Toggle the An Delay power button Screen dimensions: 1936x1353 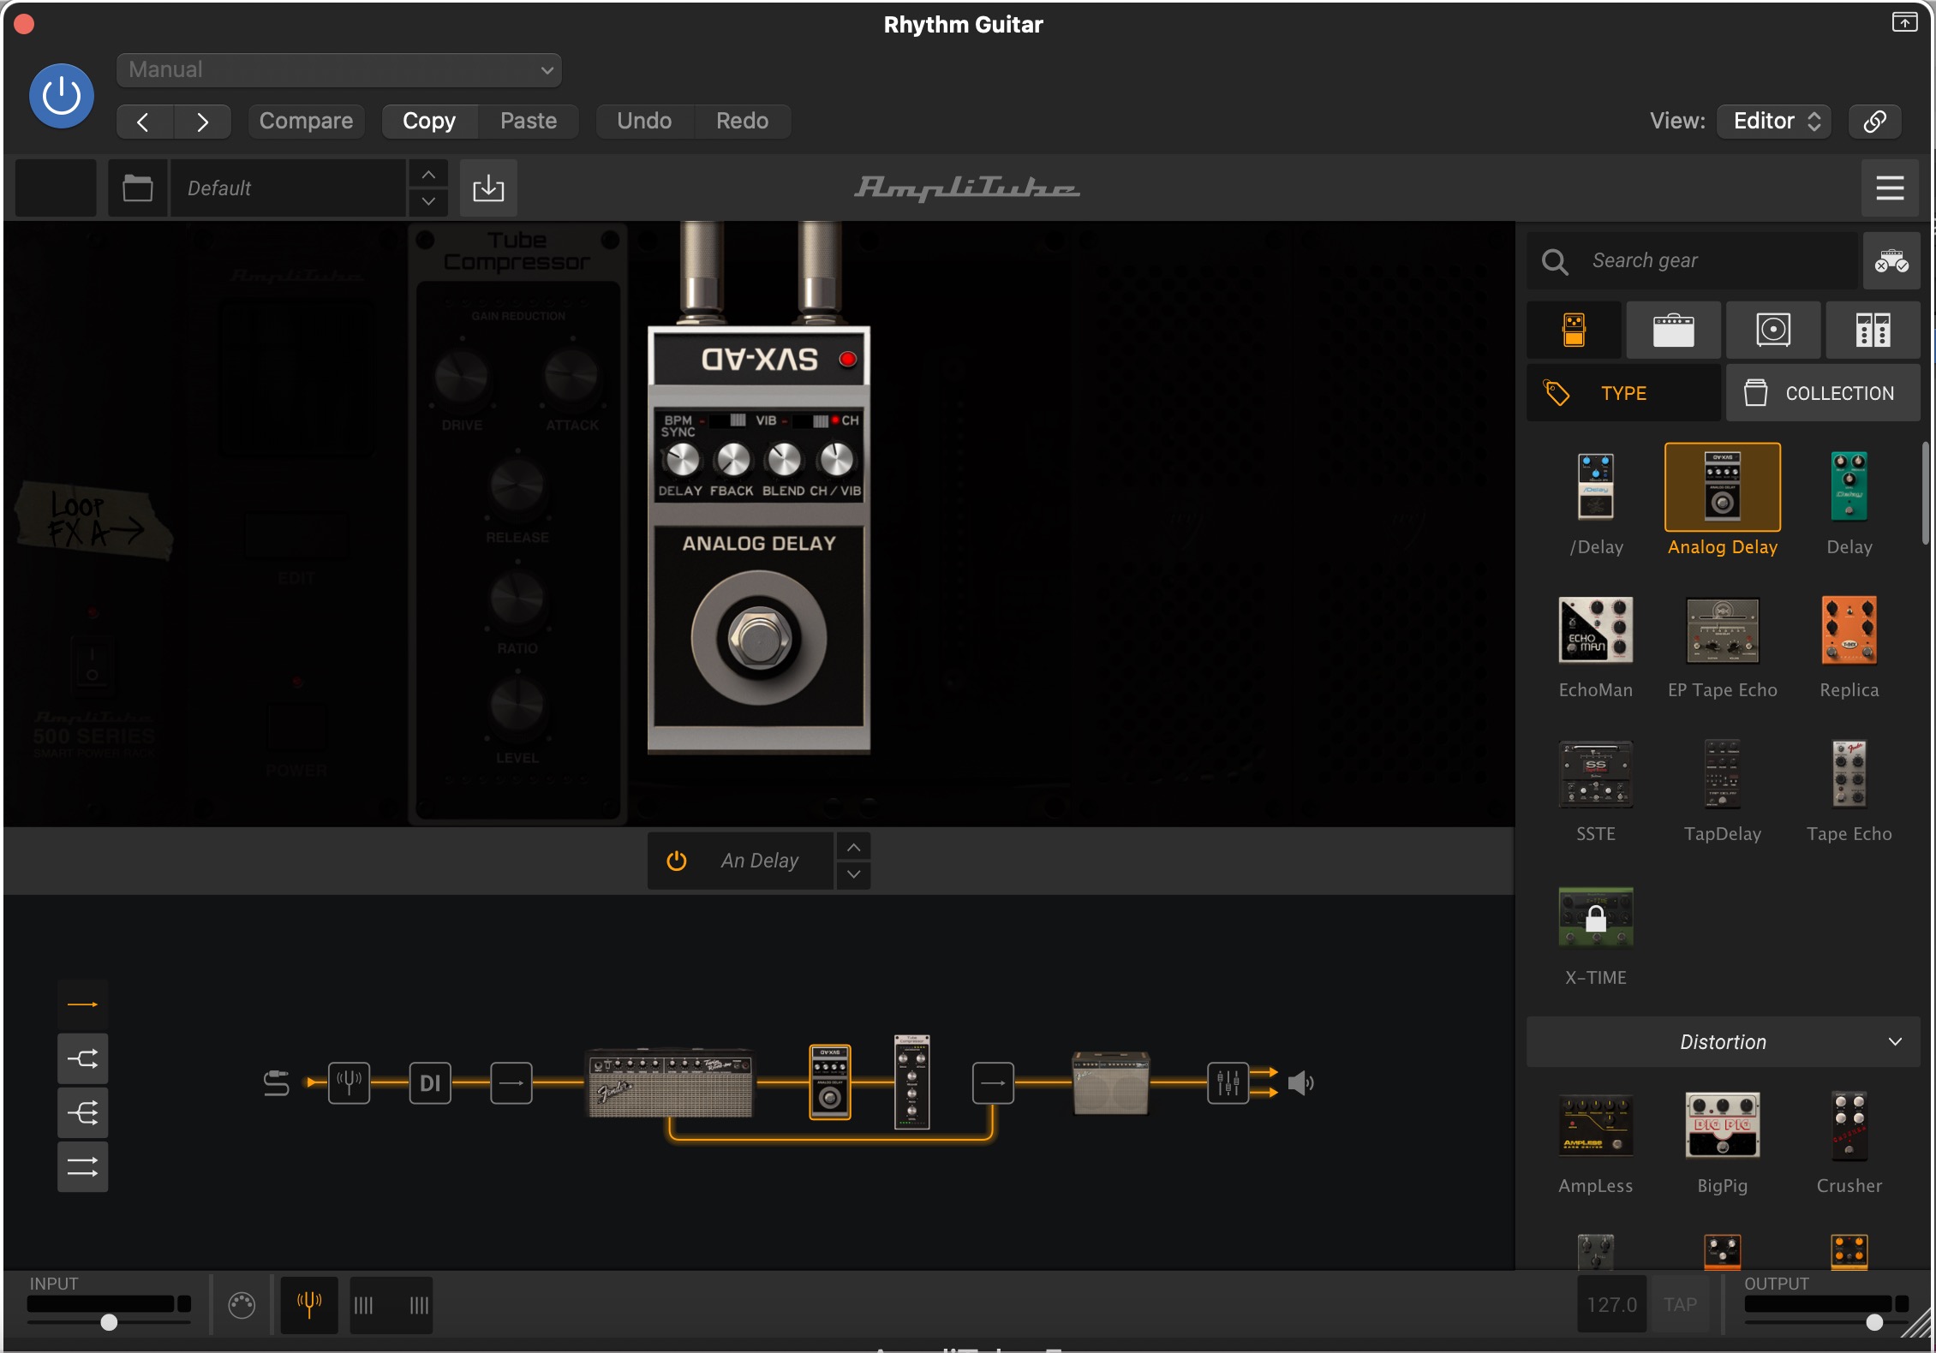(x=677, y=861)
